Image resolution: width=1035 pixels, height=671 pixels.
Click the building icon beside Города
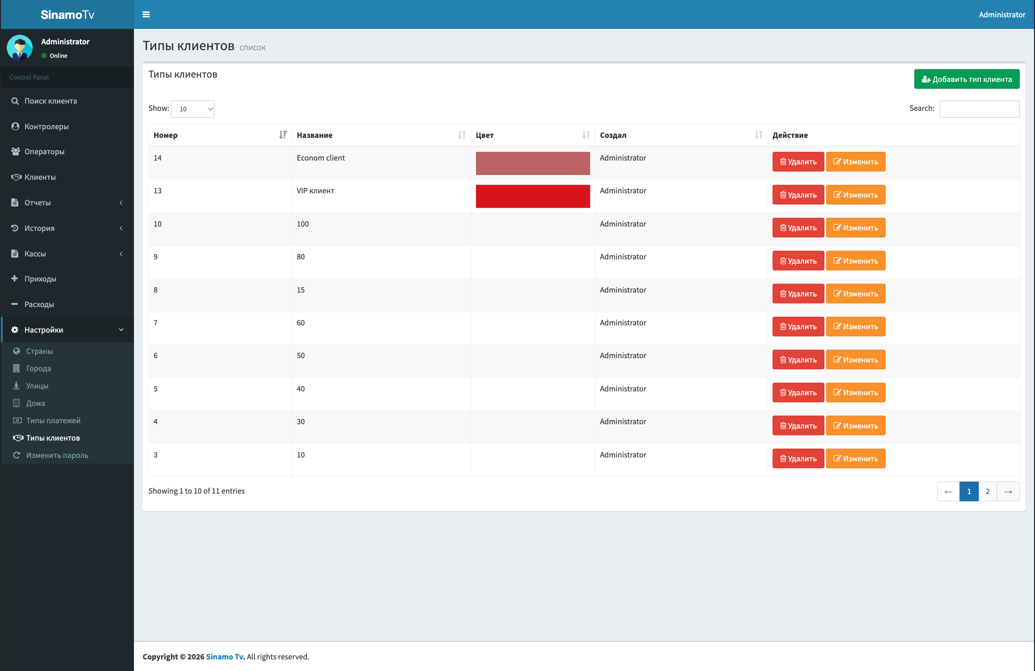click(16, 368)
